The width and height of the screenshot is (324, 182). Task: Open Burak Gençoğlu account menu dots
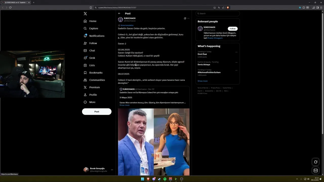pyautogui.click(x=112, y=170)
